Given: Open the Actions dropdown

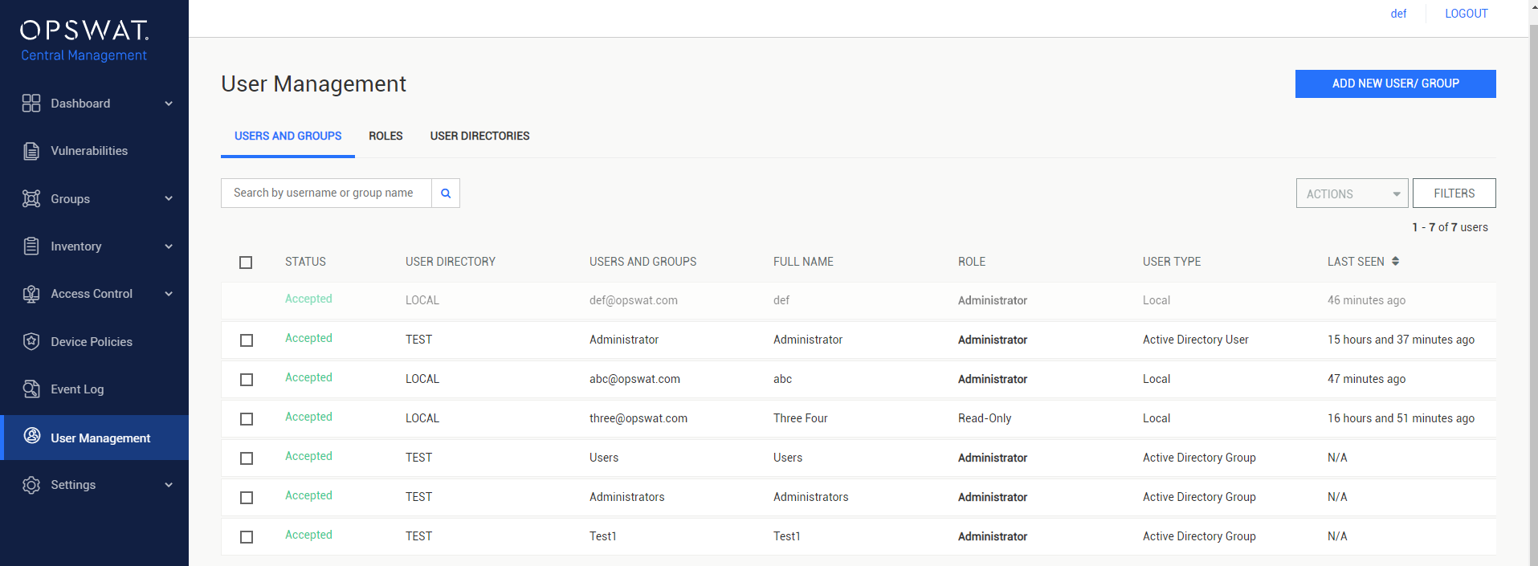Looking at the screenshot, I should (1352, 193).
